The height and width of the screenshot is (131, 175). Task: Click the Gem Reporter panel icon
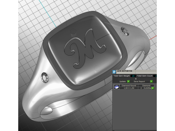tap(114, 72)
